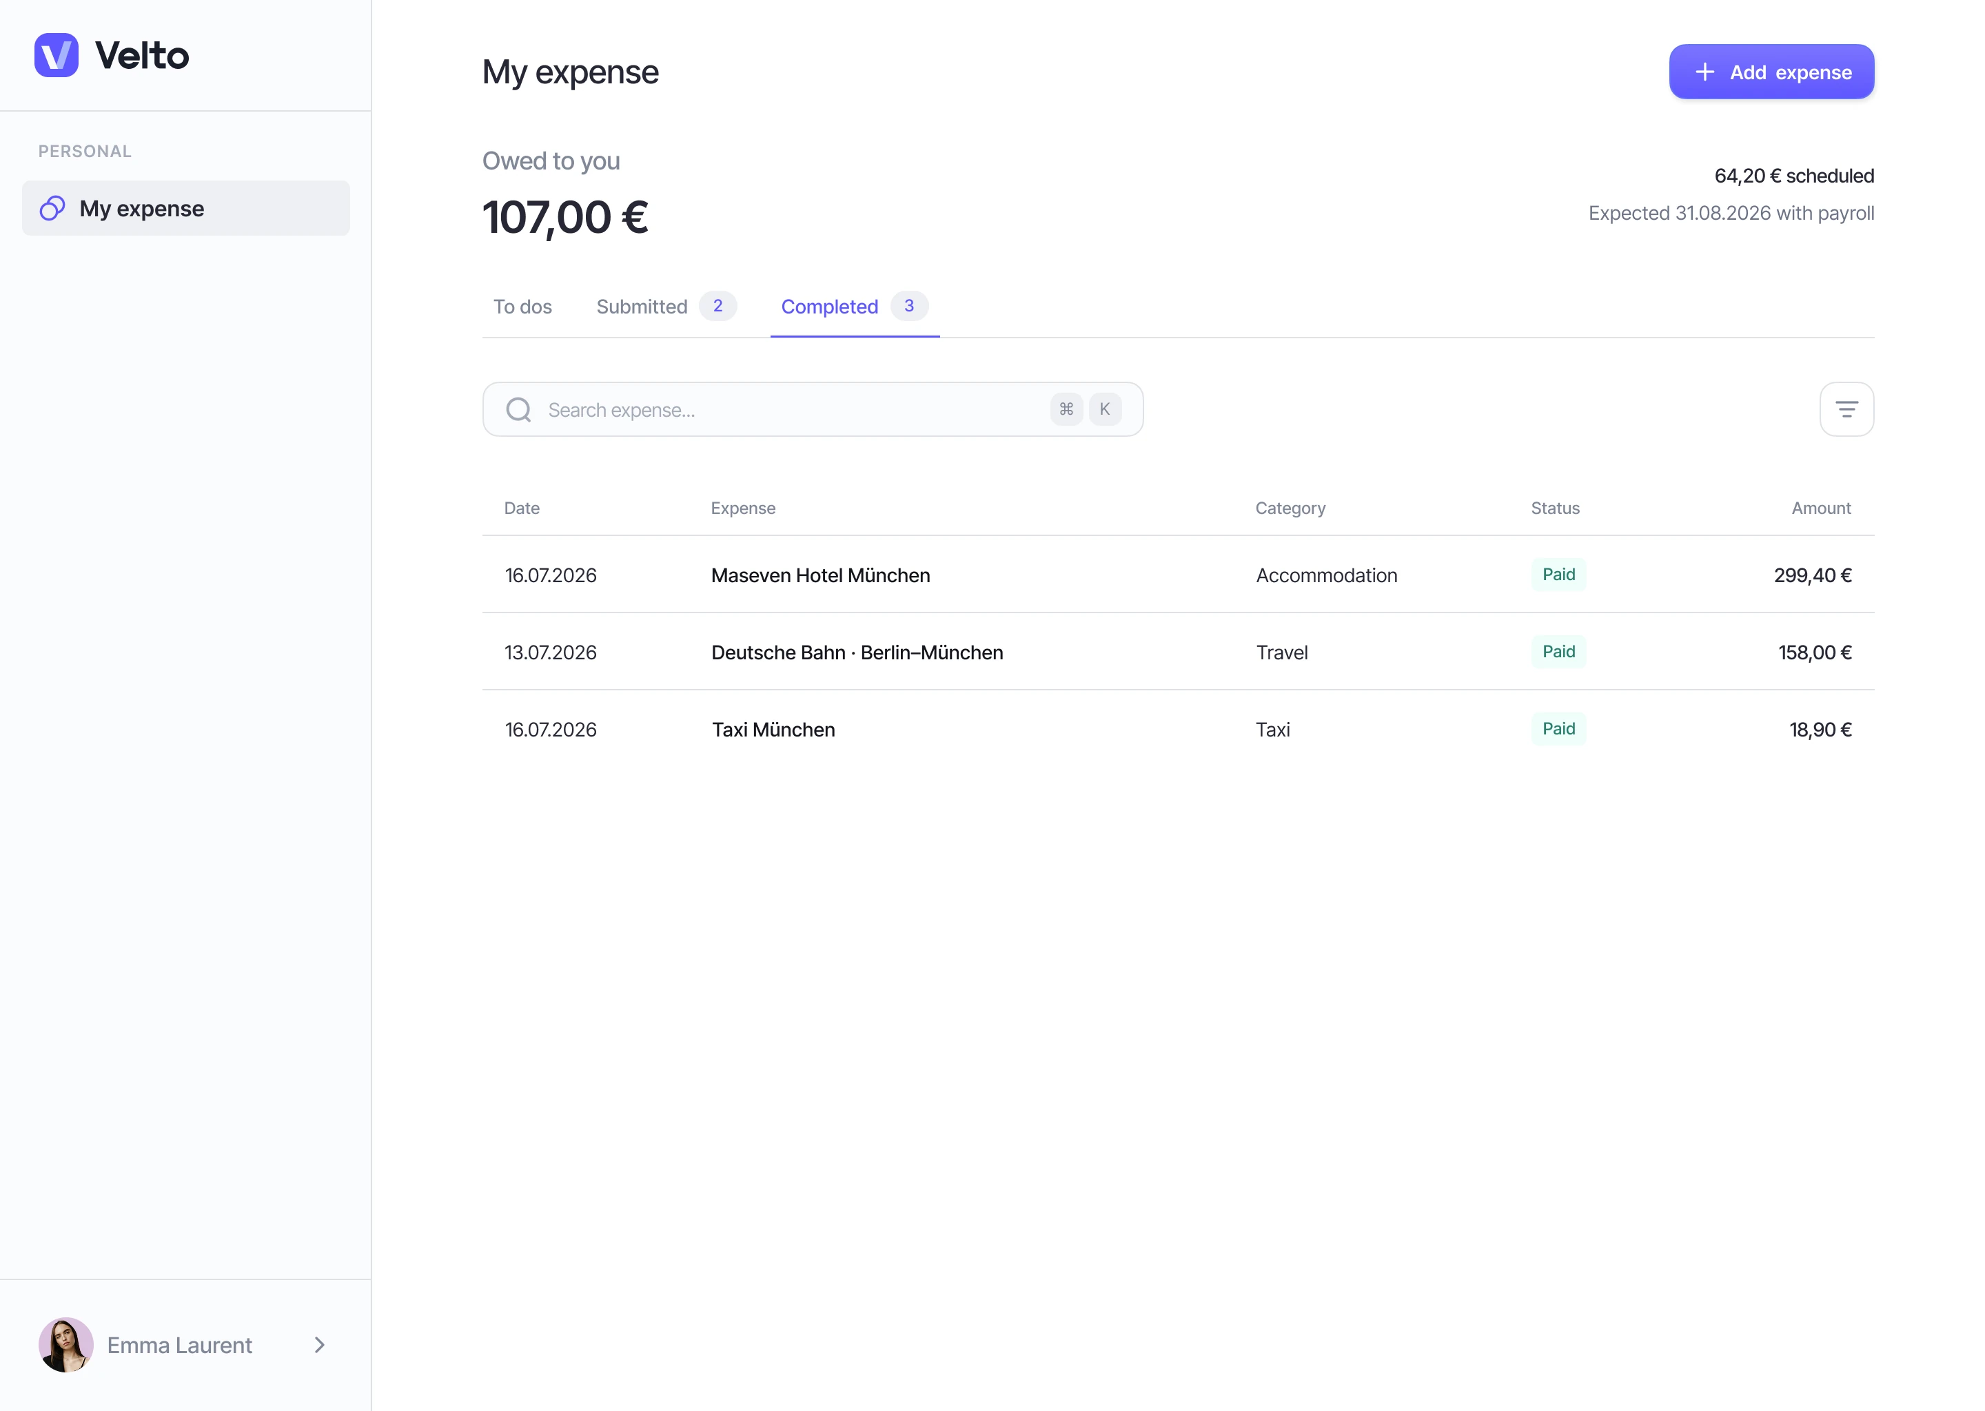Sort by the Expense column header
The width and height of the screenshot is (1985, 1411).
(742, 508)
